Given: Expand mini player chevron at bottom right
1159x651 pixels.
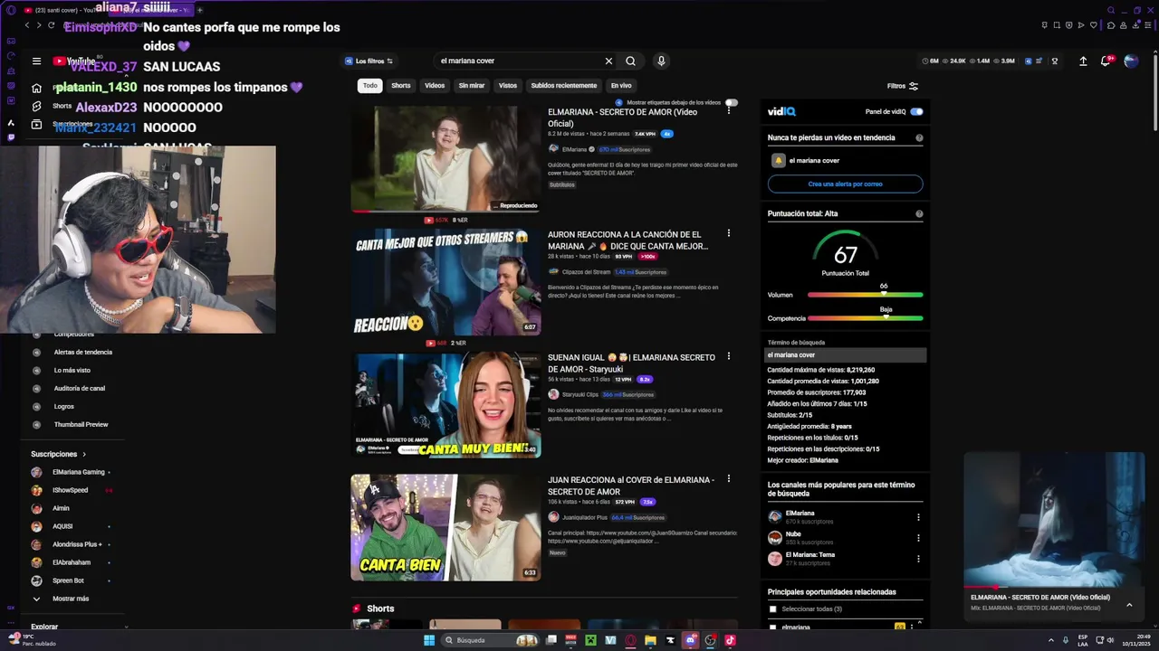Looking at the screenshot, I should pyautogui.click(x=1129, y=605).
